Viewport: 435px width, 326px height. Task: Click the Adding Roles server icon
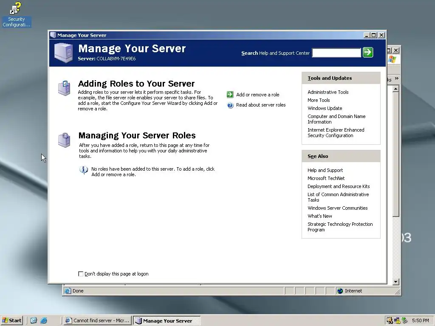tap(64, 88)
